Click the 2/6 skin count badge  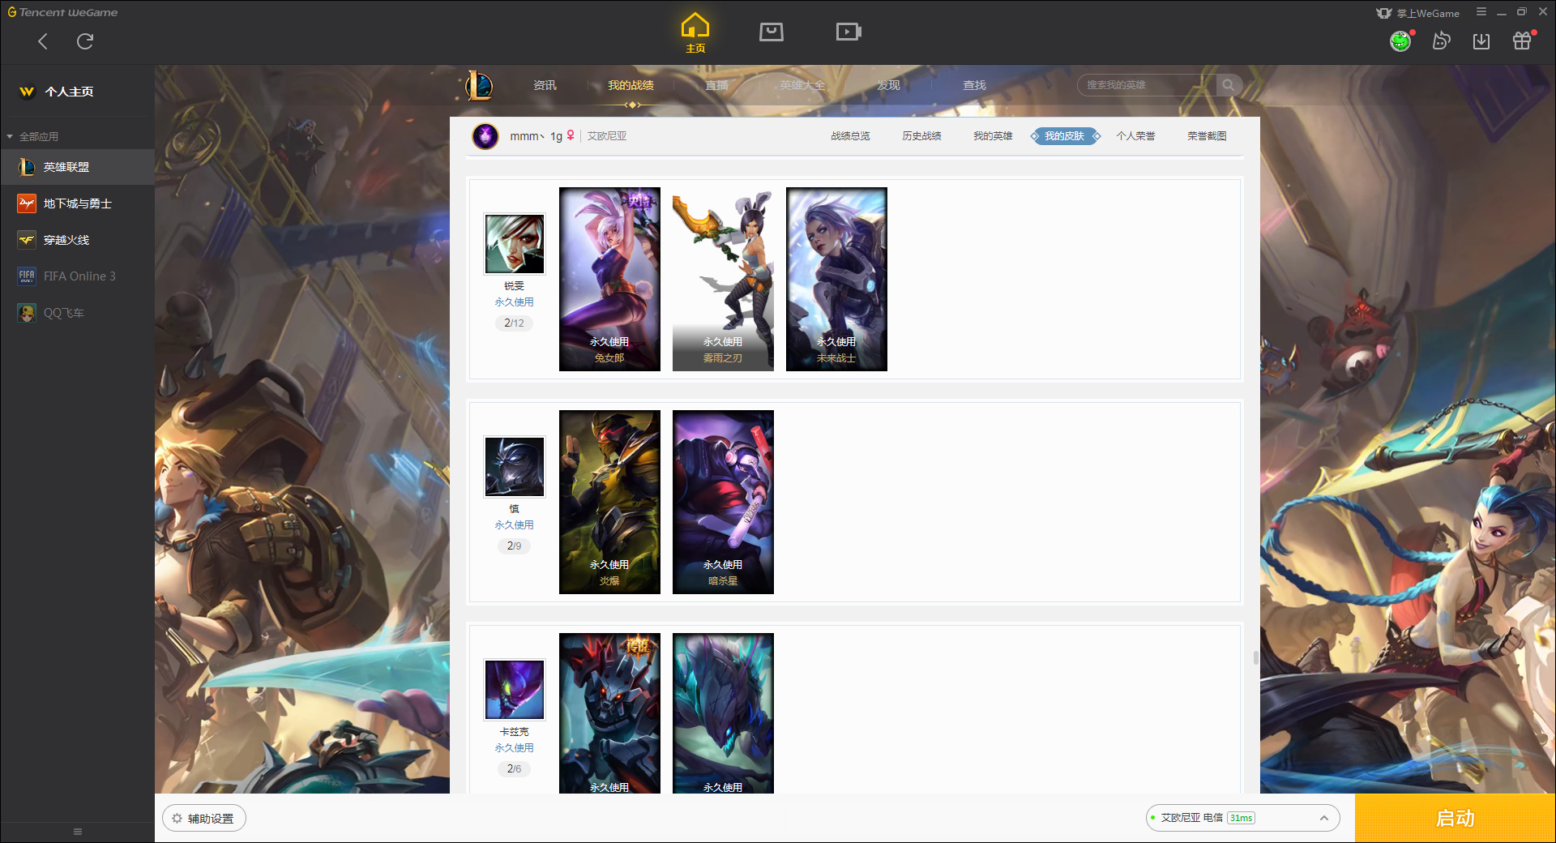point(514,768)
